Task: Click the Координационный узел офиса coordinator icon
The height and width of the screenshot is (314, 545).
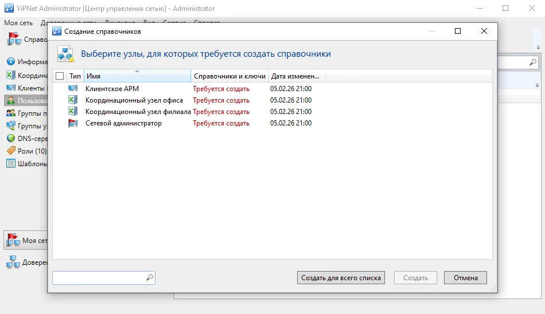Action: point(73,100)
